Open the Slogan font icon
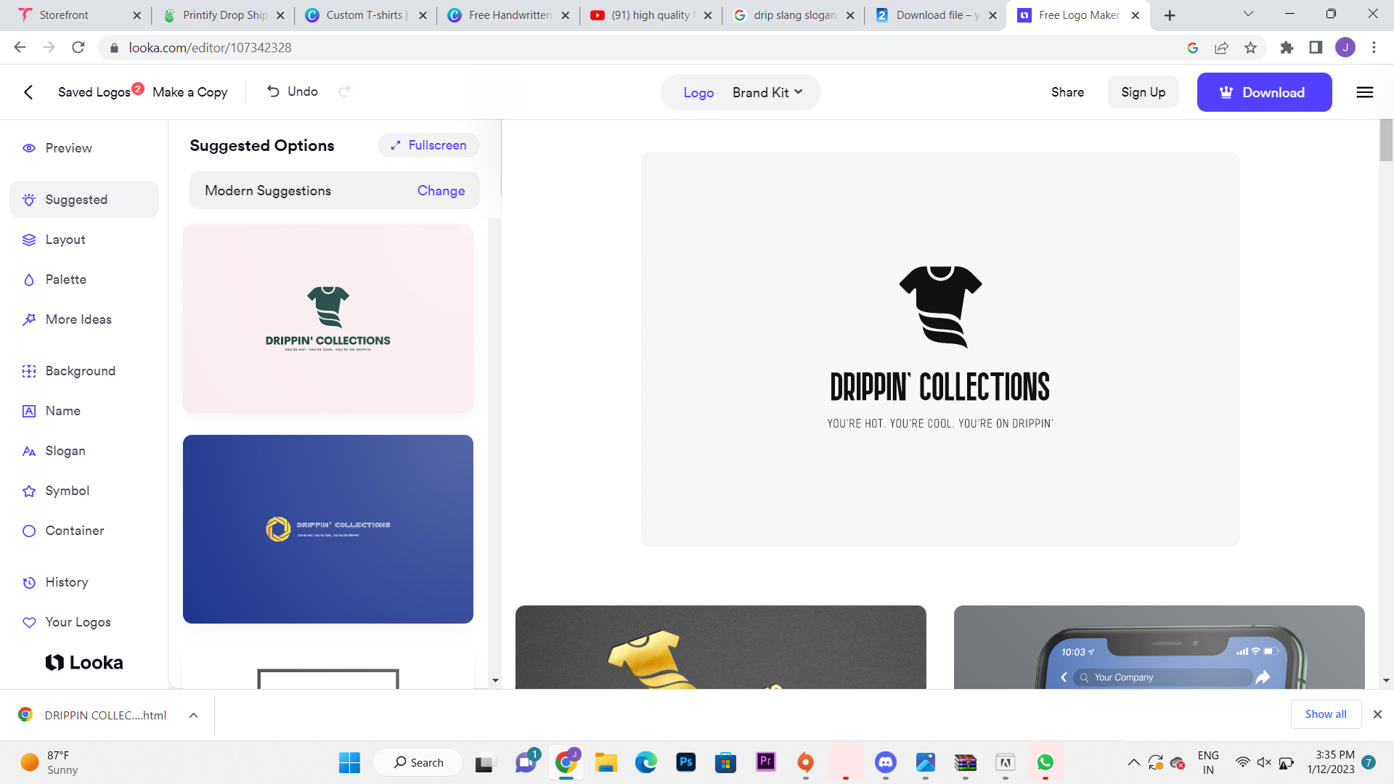 pyautogui.click(x=29, y=451)
